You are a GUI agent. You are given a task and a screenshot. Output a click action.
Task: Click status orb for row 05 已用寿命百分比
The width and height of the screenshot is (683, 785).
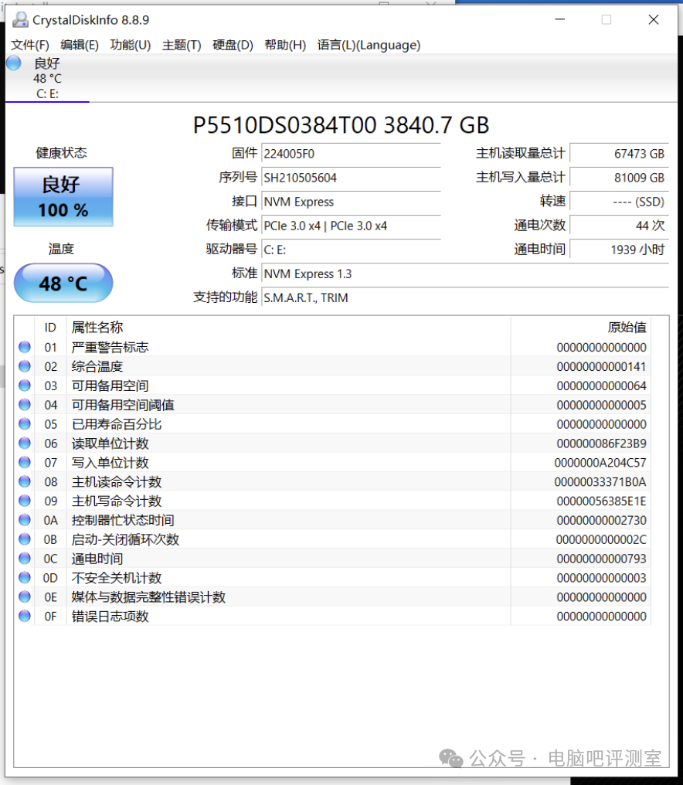25,424
